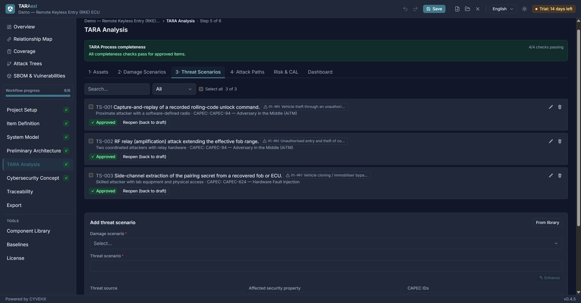
Task: Redo the last action
Action: [415, 9]
